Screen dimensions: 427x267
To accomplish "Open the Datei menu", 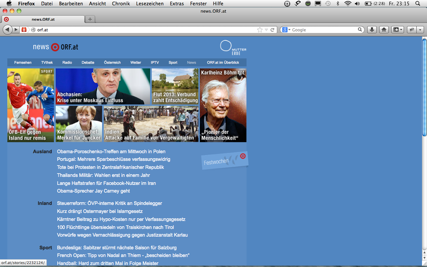I will [x=47, y=4].
